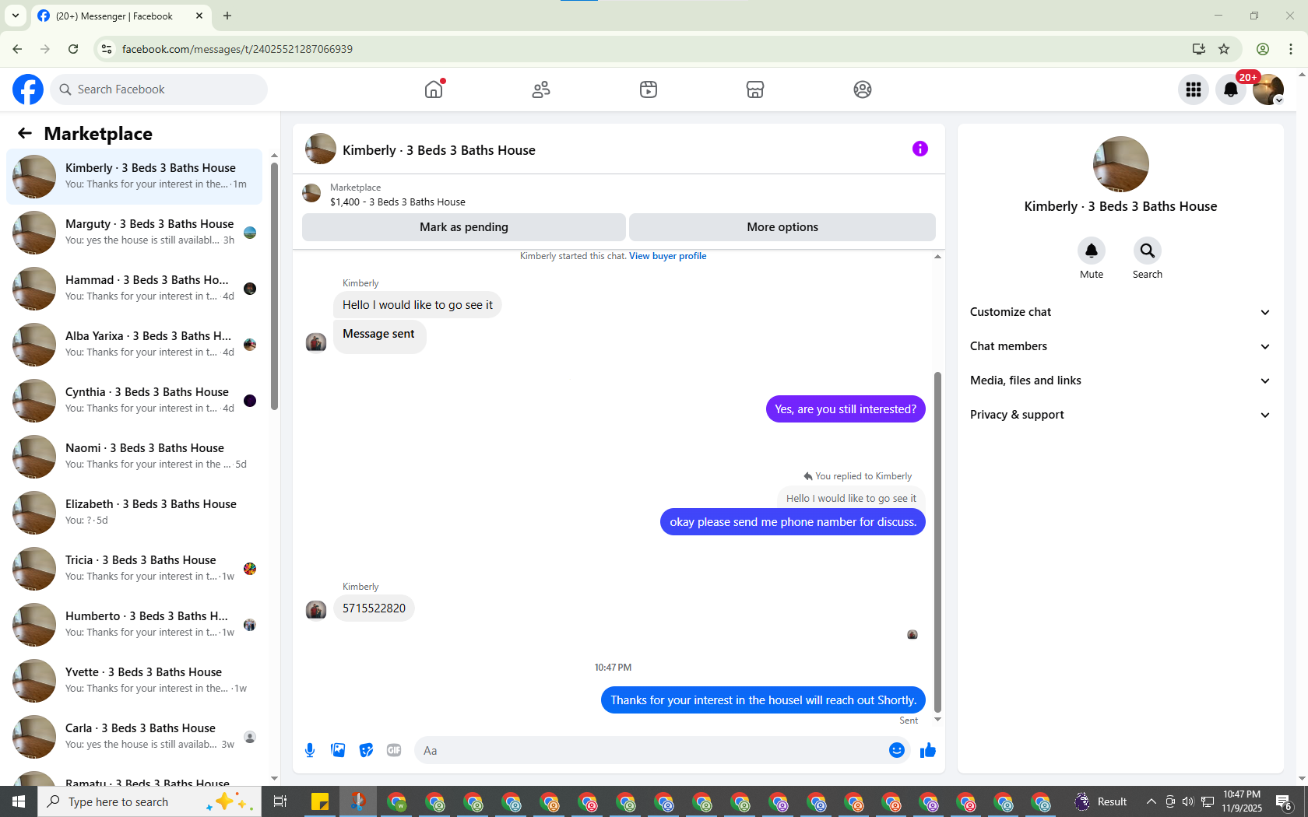Open a new browser tab

click(227, 16)
